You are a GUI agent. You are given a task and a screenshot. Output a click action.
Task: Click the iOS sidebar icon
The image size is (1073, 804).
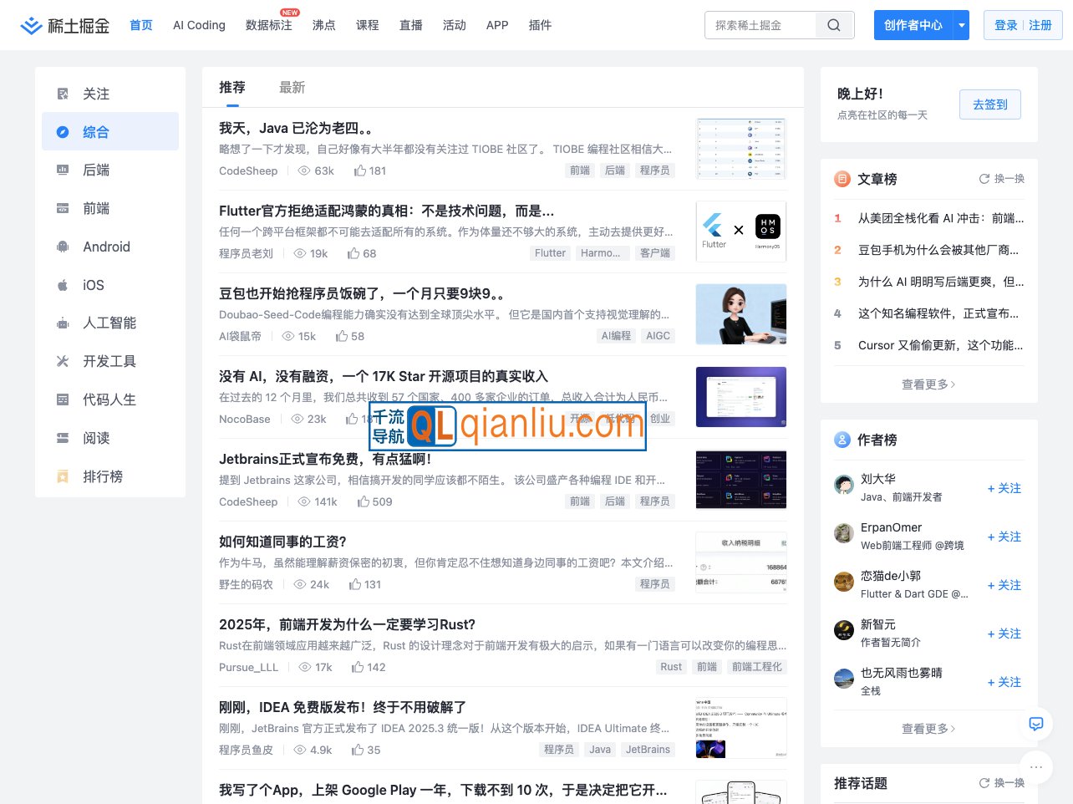[x=62, y=285]
